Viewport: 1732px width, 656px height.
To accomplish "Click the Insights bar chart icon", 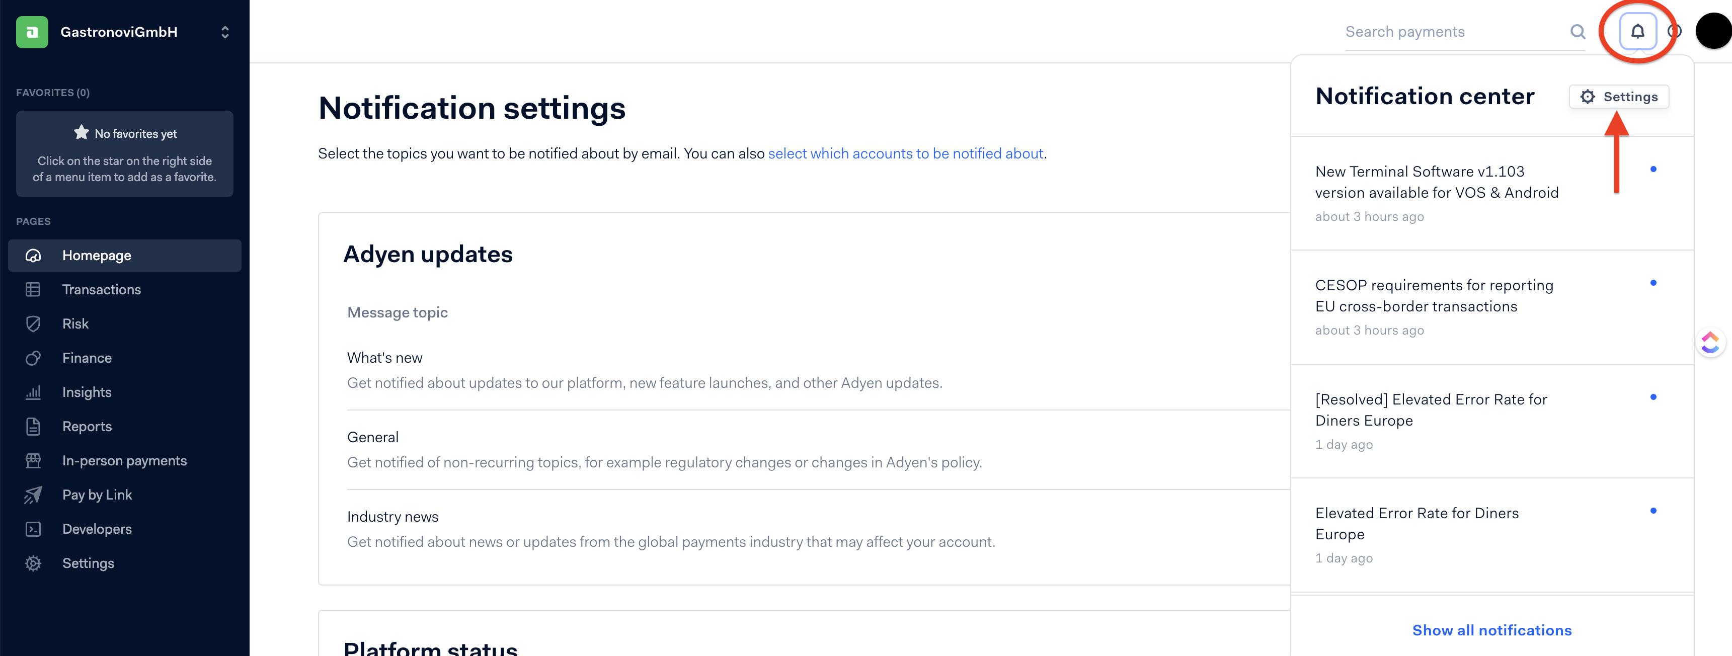I will click(x=33, y=392).
